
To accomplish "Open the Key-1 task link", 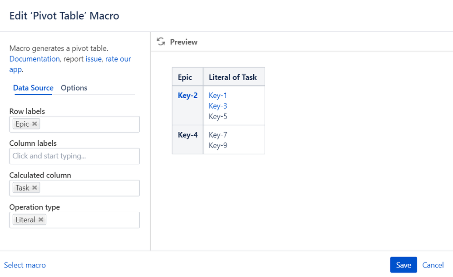I will click(x=218, y=96).
